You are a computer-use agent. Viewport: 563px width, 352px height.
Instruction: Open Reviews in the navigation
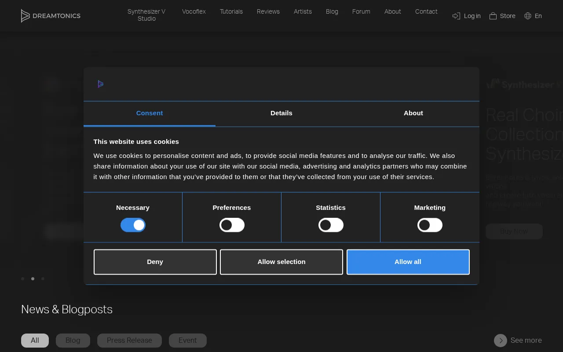tap(268, 11)
